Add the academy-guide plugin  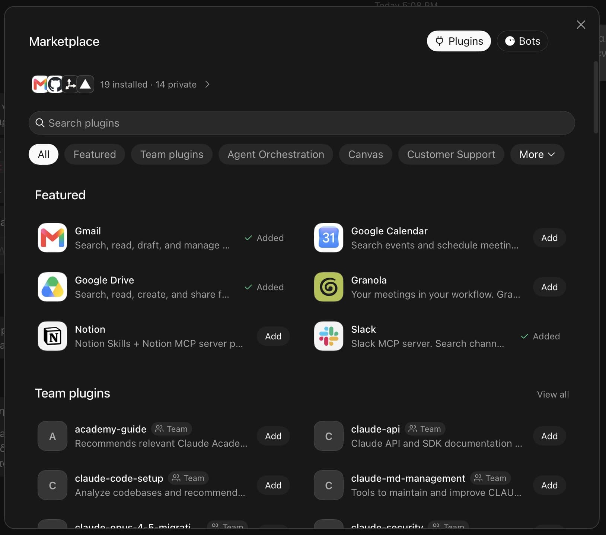point(273,436)
